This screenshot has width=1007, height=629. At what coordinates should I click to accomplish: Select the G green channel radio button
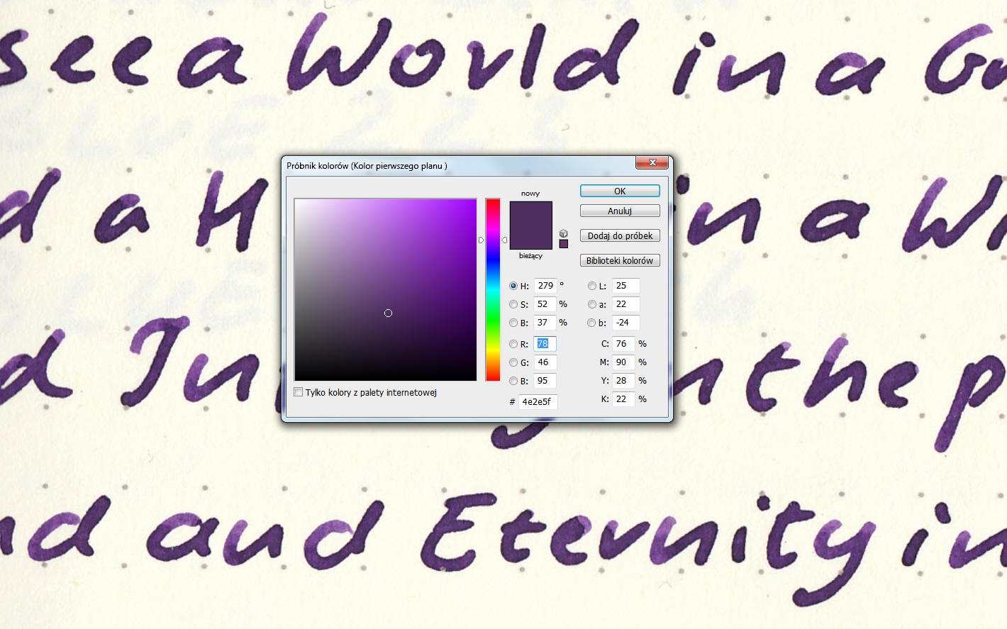coord(513,362)
